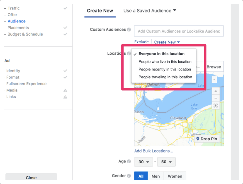Choose People traveling in this location
The height and width of the screenshot is (184, 243).
165,77
